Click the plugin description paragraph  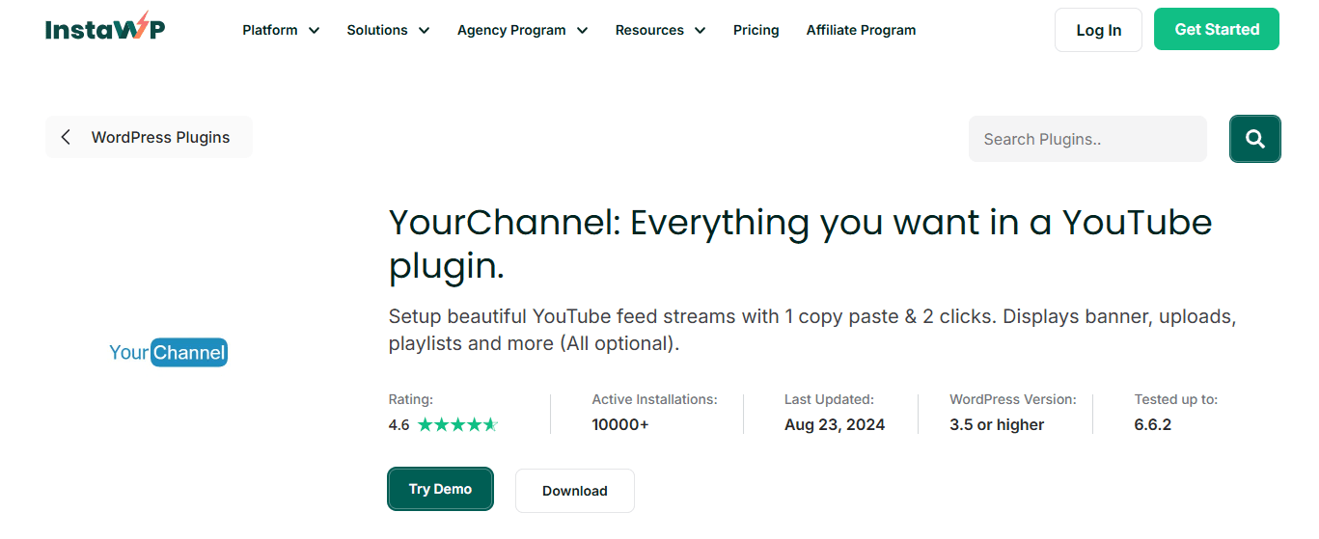click(x=812, y=330)
